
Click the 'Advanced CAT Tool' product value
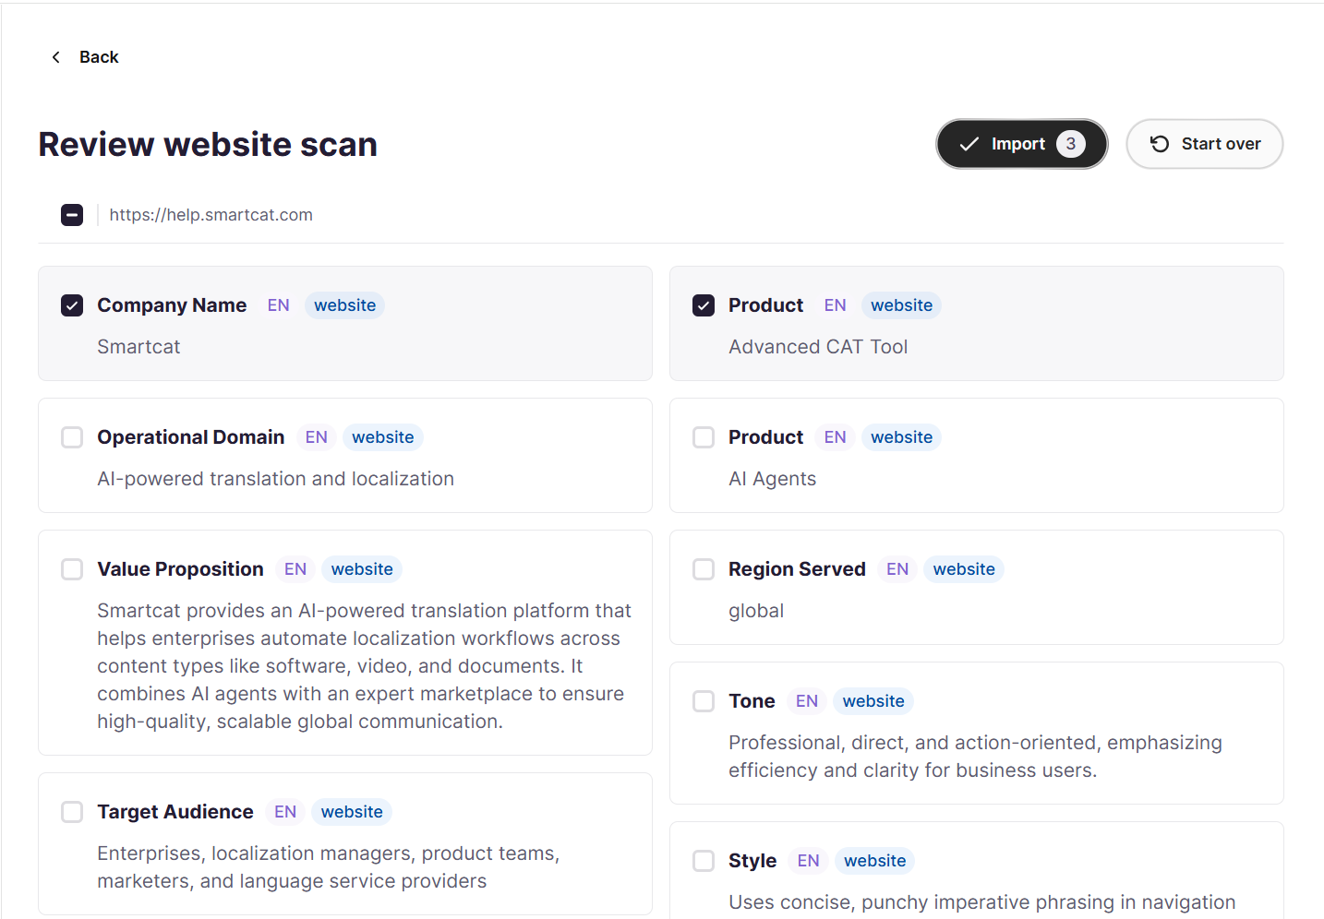pos(818,347)
